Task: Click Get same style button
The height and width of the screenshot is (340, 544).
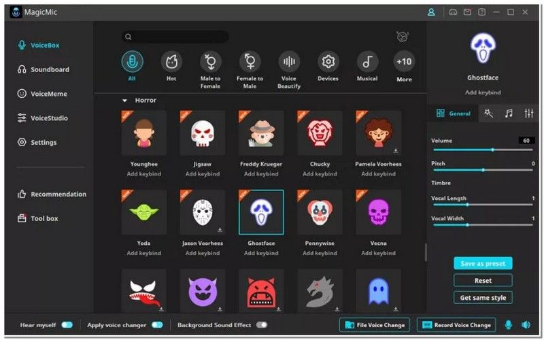Action: pyautogui.click(x=483, y=298)
